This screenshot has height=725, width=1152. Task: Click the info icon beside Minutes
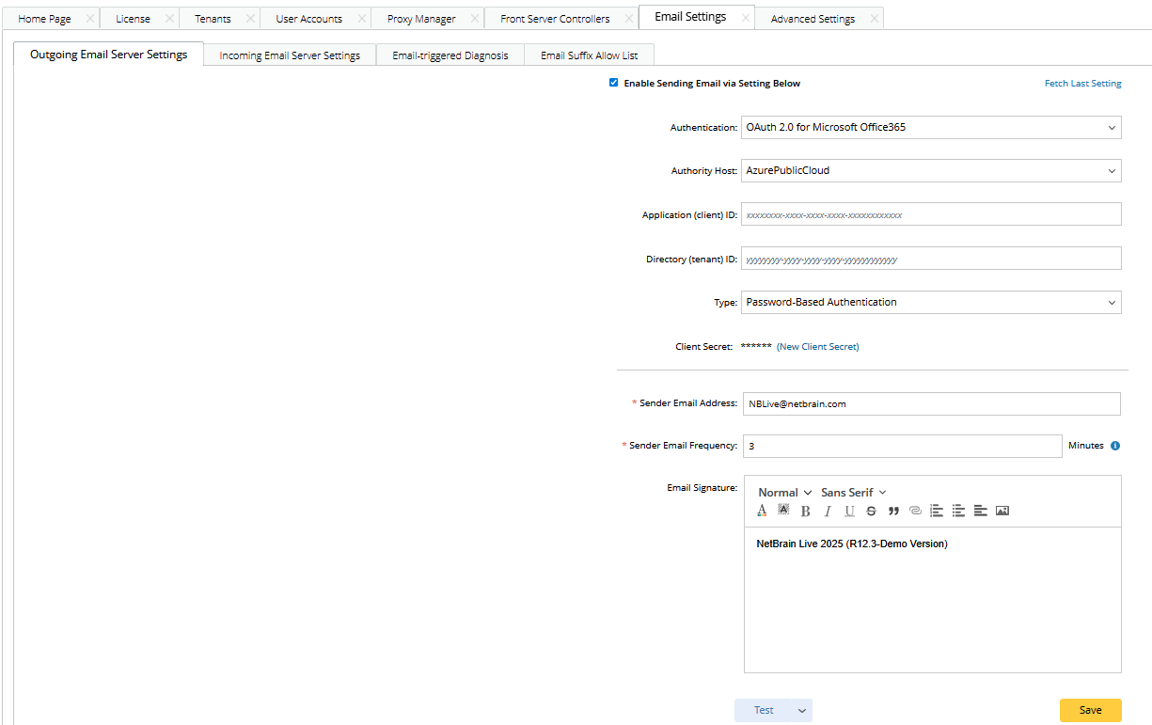click(1115, 446)
